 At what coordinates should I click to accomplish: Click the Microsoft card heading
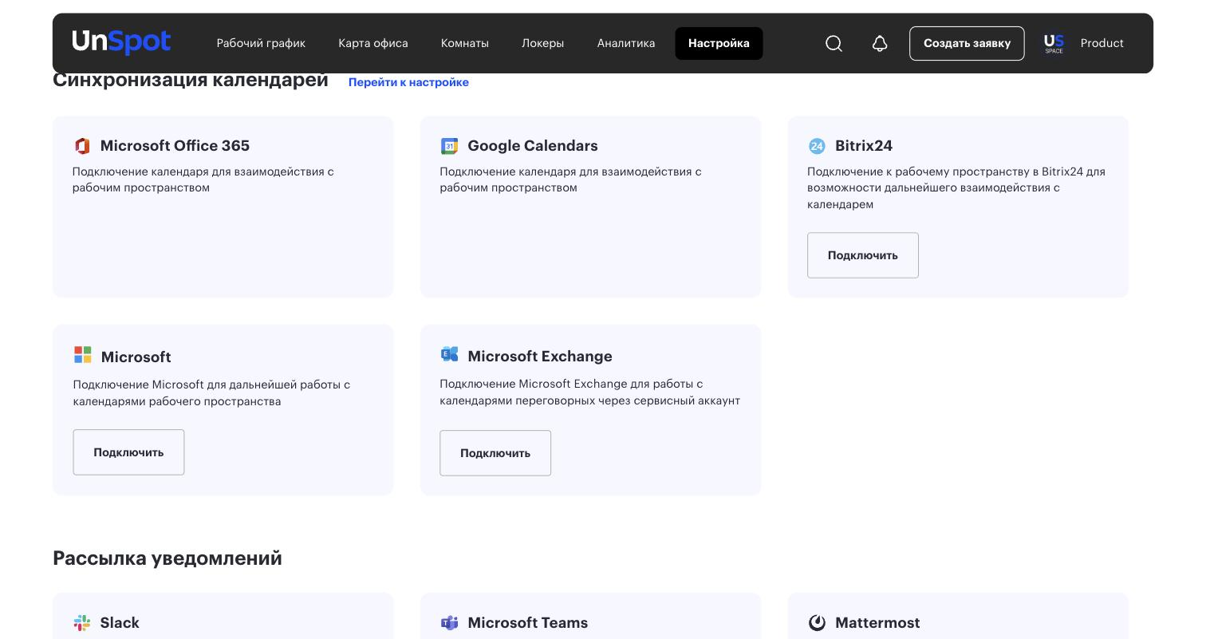coord(136,357)
